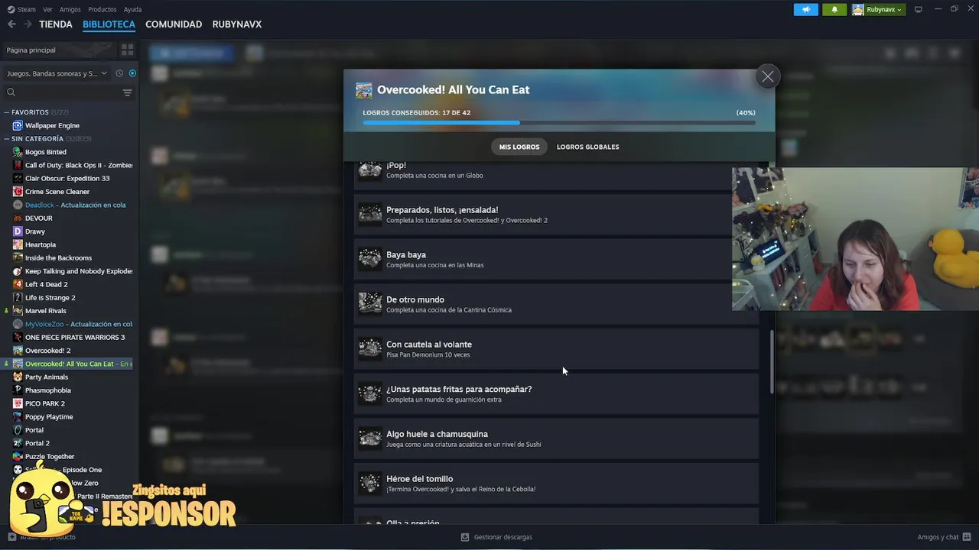Click the DEVOUR game icon
The height and width of the screenshot is (550, 979).
[18, 218]
